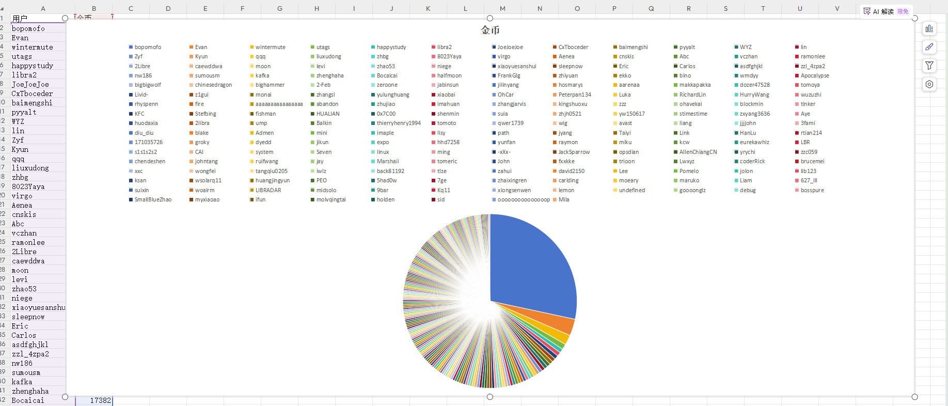This screenshot has height=406, width=948.
Task: Select the cell containing wintermute
Action: (x=33, y=47)
